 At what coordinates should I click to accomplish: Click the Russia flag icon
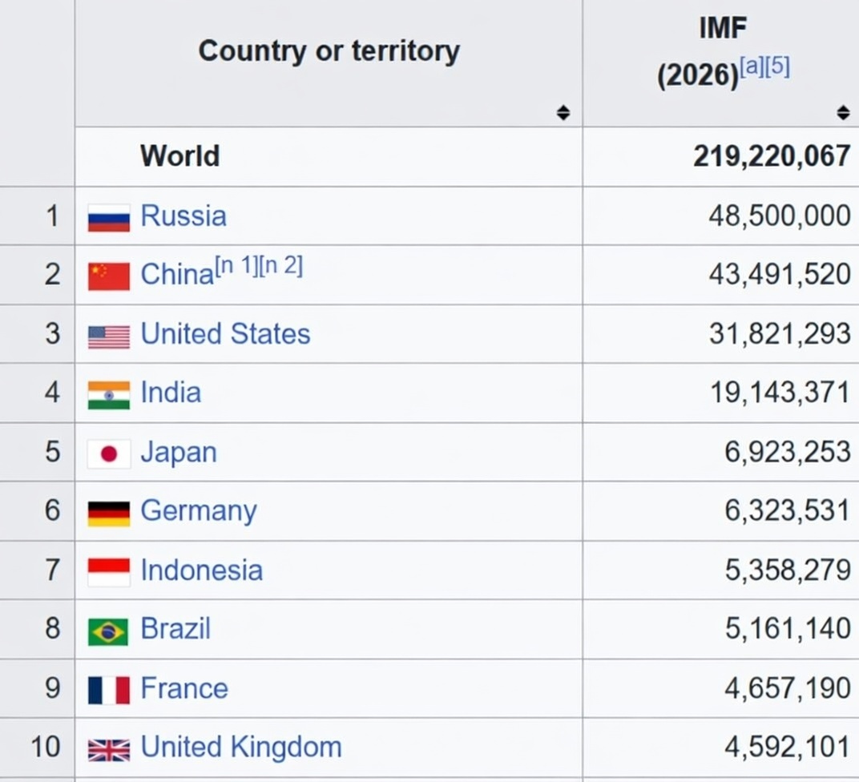point(108,216)
